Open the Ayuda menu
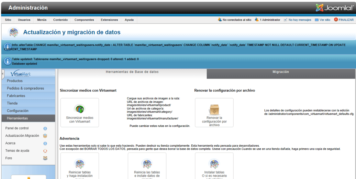Image resolution: width=356 pixels, height=179 pixels. [129, 20]
